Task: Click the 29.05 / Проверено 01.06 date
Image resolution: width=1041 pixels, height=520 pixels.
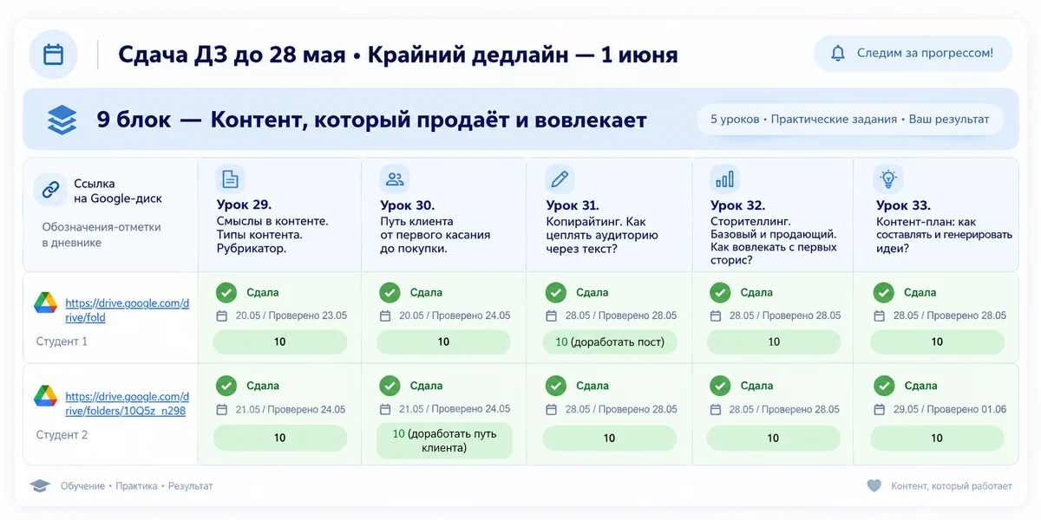Action: click(x=950, y=409)
